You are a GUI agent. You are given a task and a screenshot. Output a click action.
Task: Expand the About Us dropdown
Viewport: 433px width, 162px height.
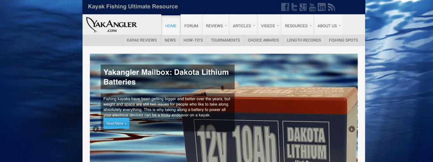(329, 26)
